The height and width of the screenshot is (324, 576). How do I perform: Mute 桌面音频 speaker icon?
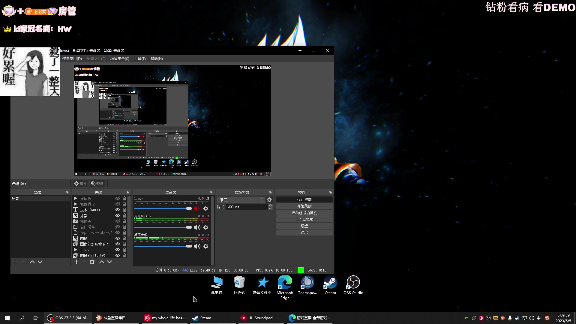pyautogui.click(x=197, y=246)
